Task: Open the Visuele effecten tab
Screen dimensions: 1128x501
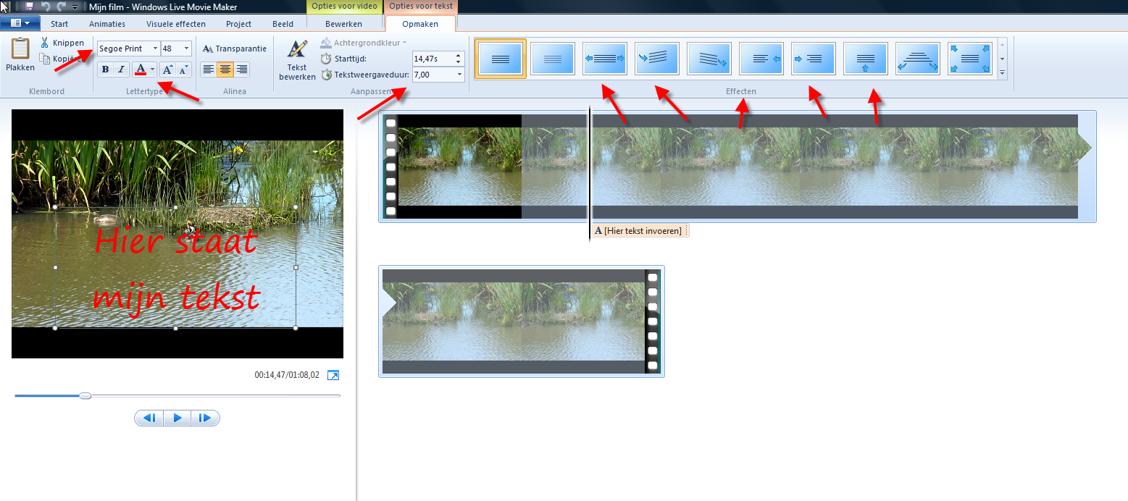Action: click(176, 24)
